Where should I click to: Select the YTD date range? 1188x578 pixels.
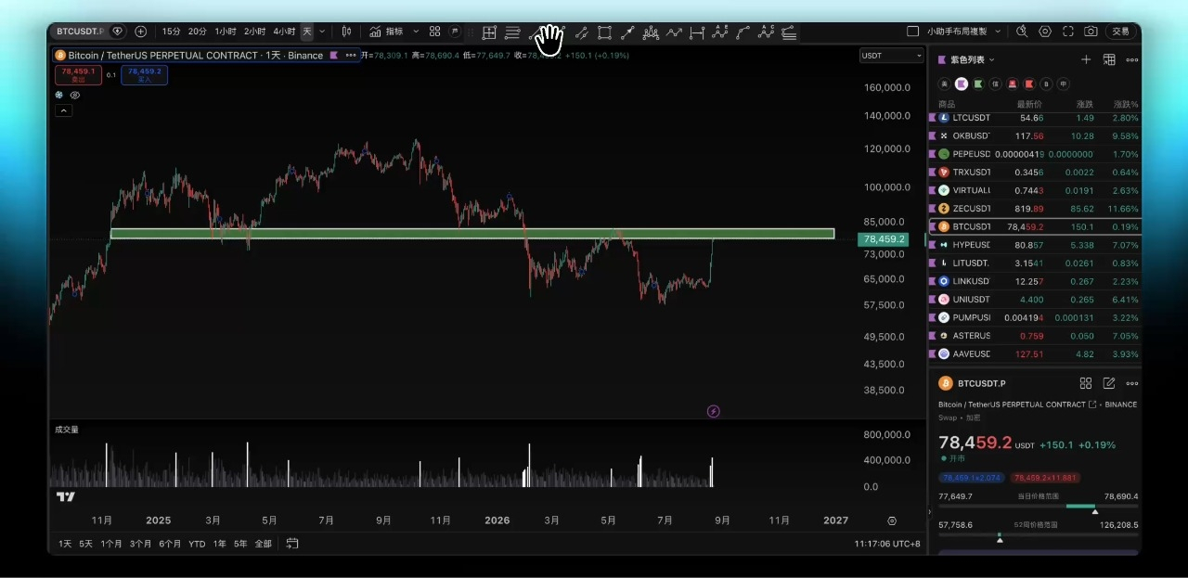[x=197, y=544]
